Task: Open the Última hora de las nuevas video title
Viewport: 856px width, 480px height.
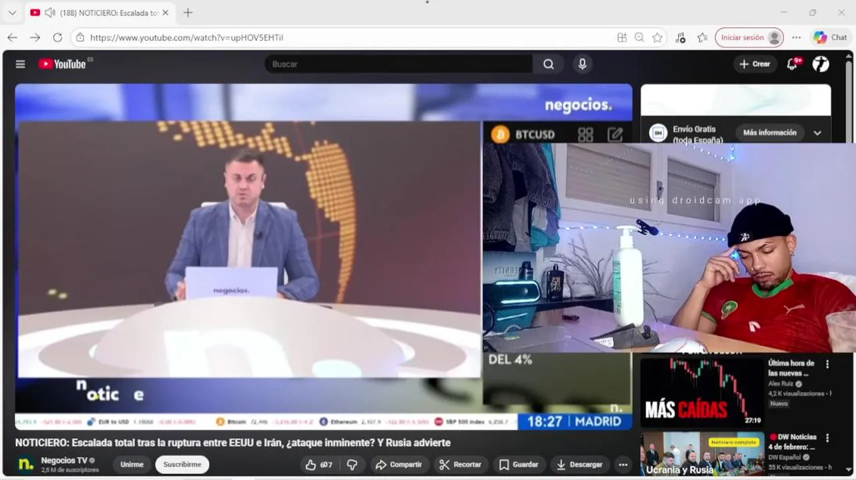Action: (791, 368)
